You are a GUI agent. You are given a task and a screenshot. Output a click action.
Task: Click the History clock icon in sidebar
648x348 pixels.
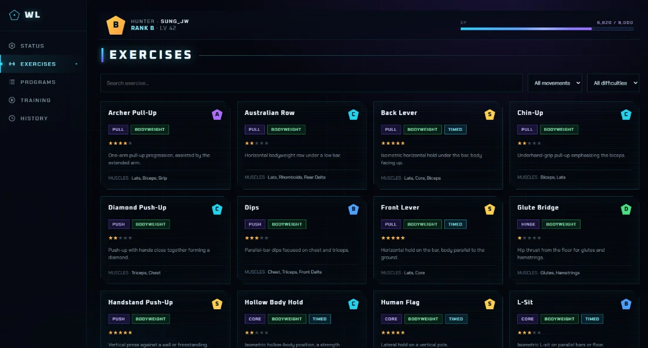(12, 118)
